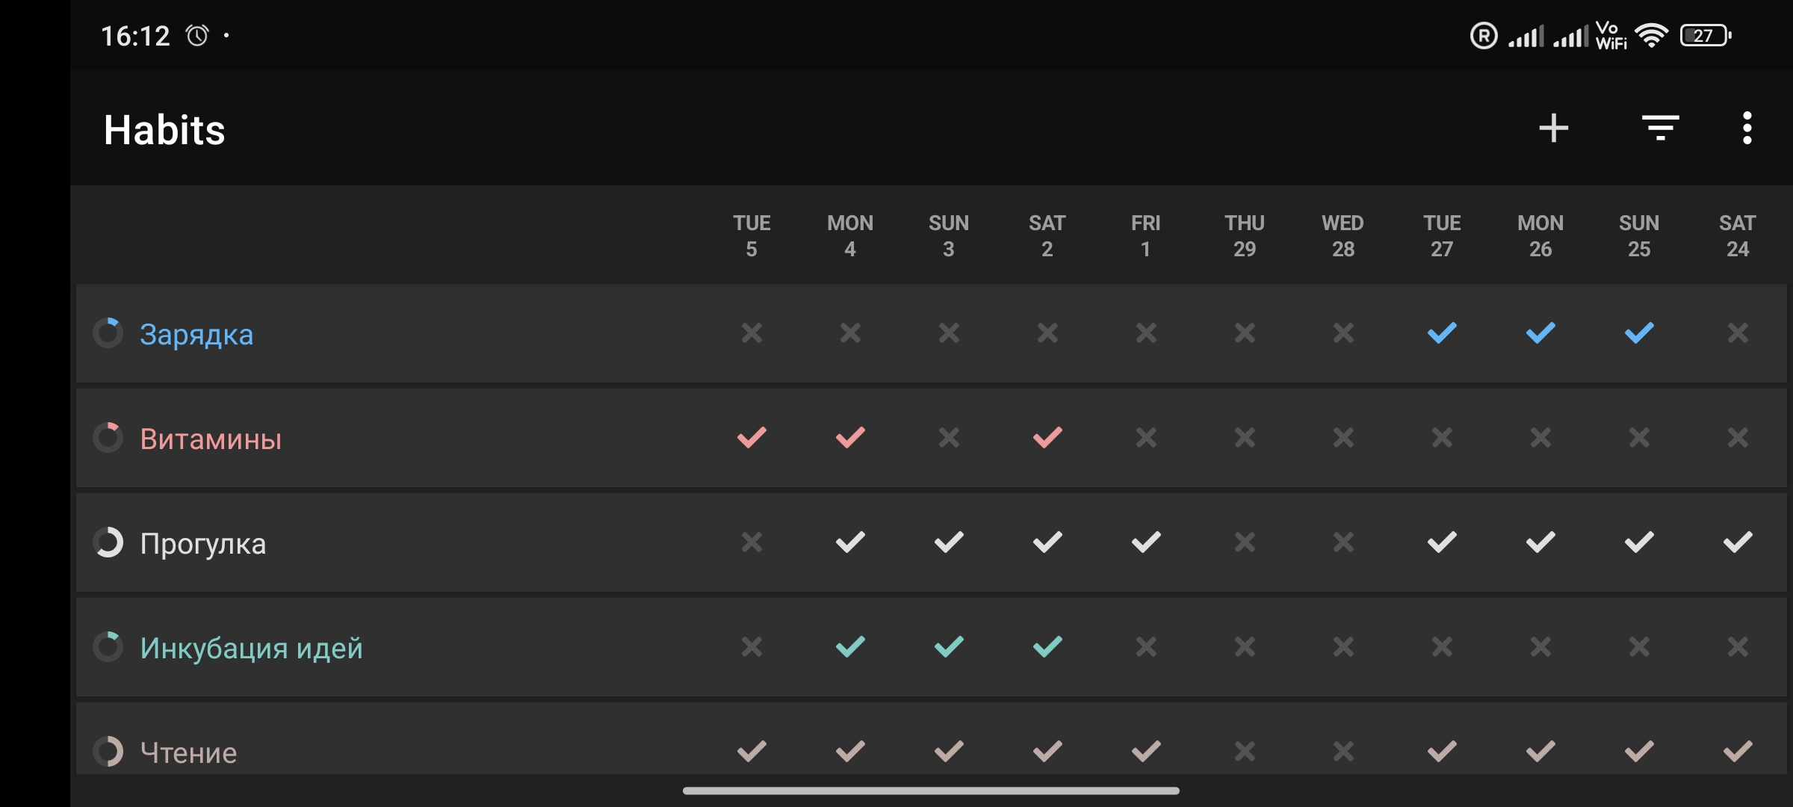Tap the alarm clock status icon
The image size is (1793, 807).
197,35
